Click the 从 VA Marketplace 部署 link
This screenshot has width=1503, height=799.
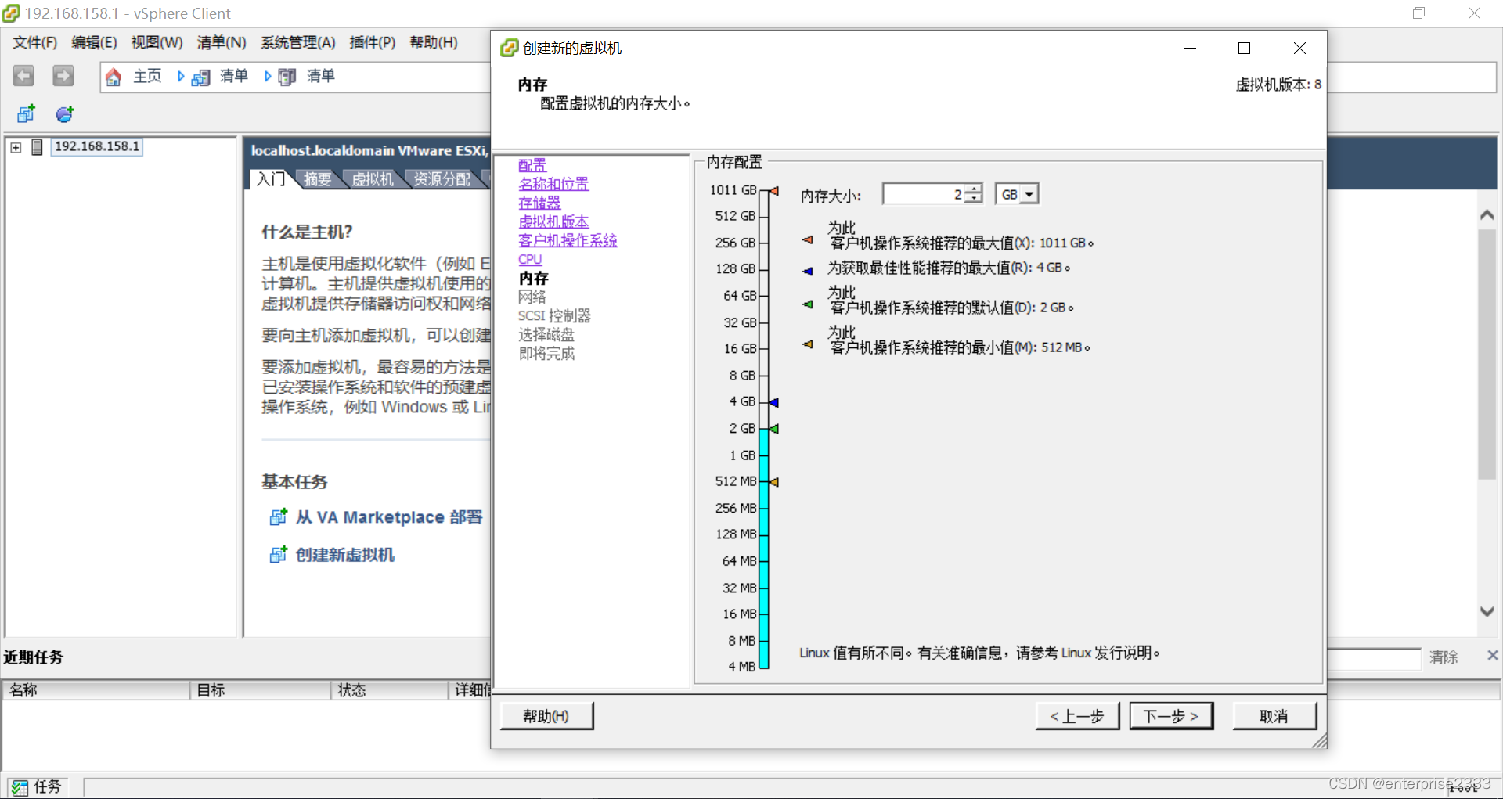(389, 517)
